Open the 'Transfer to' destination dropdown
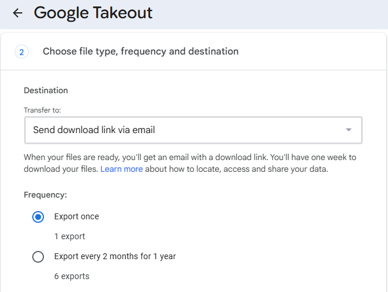This screenshot has height=292, width=388. 193,130
